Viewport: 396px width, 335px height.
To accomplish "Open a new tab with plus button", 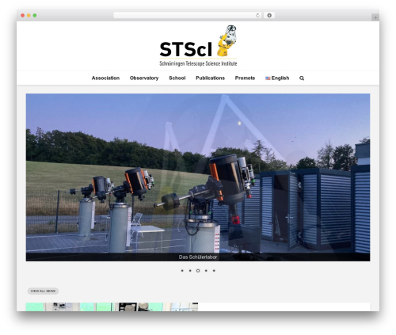I will tap(375, 17).
